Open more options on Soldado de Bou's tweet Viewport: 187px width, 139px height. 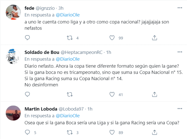click(x=180, y=52)
